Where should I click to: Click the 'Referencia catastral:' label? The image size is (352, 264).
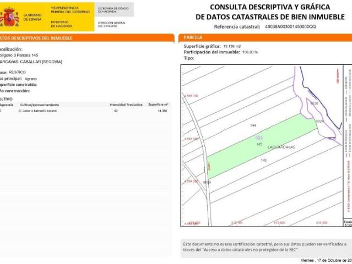tap(237, 26)
